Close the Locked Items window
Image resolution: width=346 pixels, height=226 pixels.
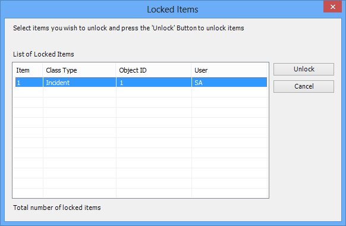[333, 7]
